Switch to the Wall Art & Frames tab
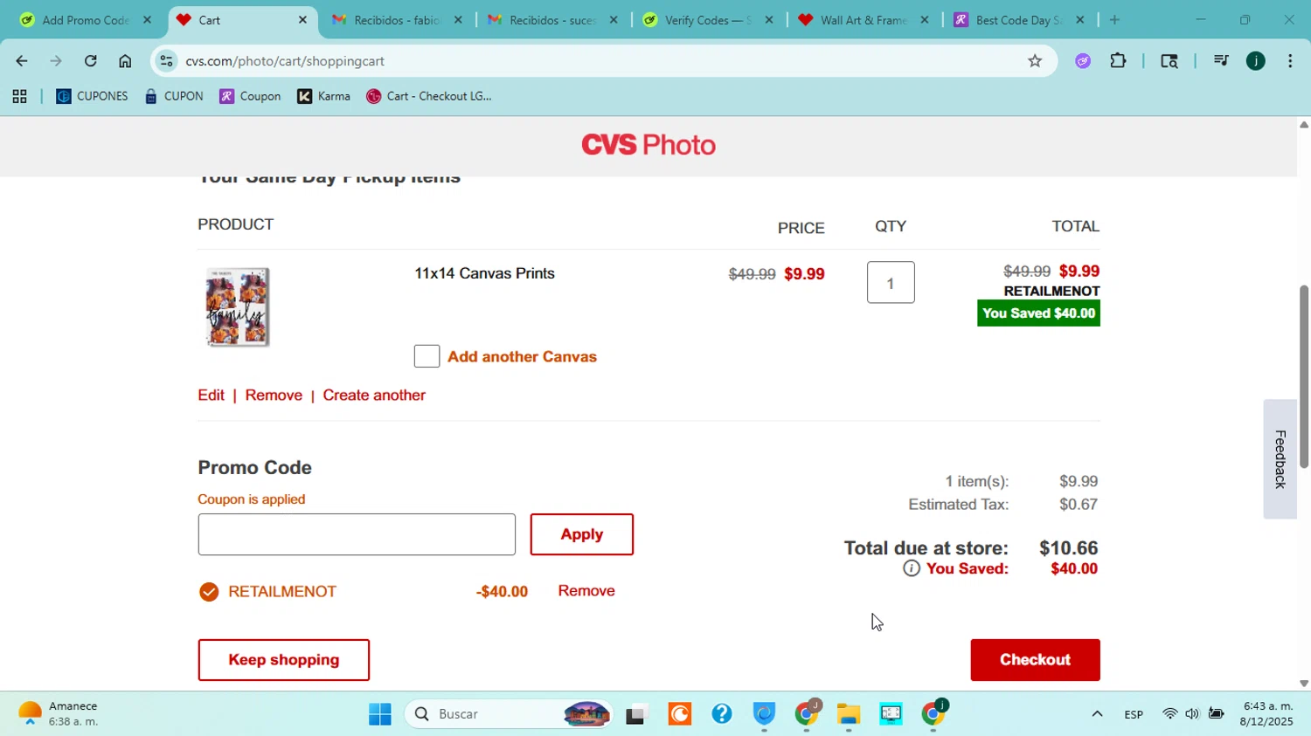This screenshot has height=736, width=1311. pos(864,20)
